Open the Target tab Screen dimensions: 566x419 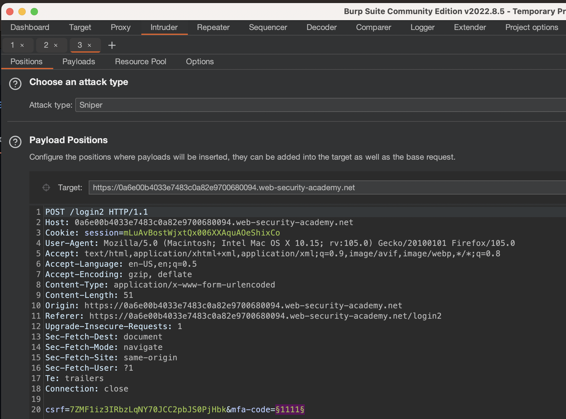(x=80, y=28)
